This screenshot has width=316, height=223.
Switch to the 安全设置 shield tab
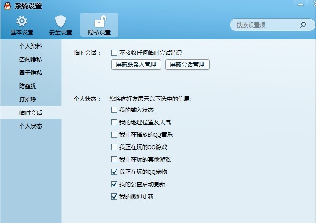[61, 25]
